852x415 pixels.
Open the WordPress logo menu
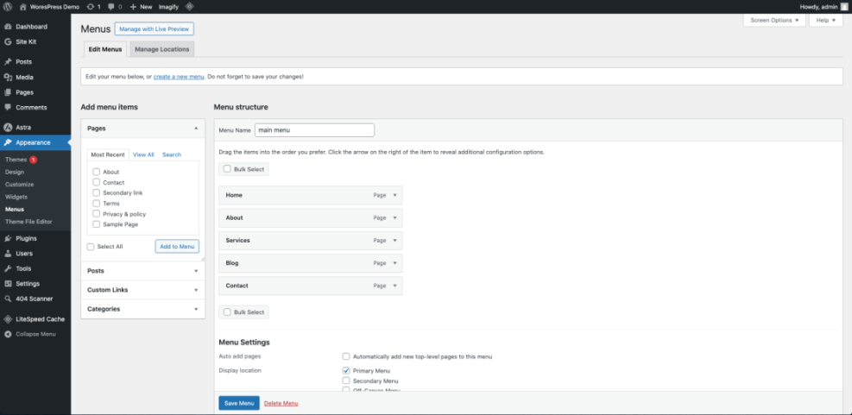(x=8, y=7)
